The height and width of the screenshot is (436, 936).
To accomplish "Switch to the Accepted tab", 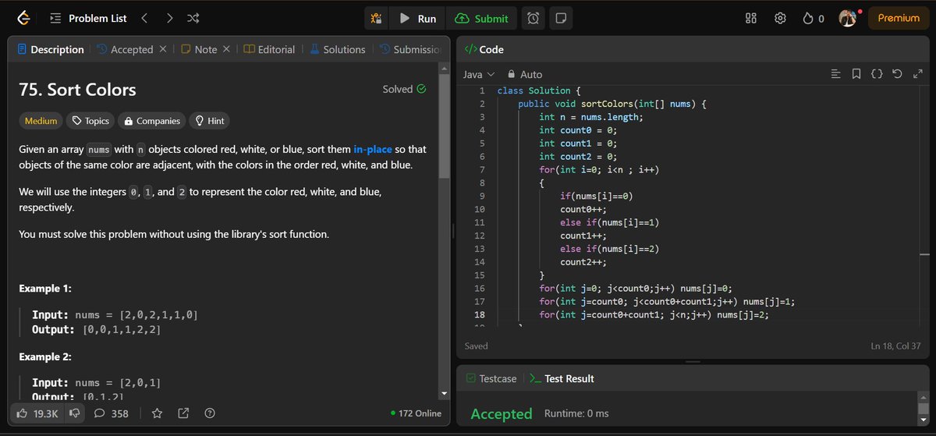I will click(125, 49).
